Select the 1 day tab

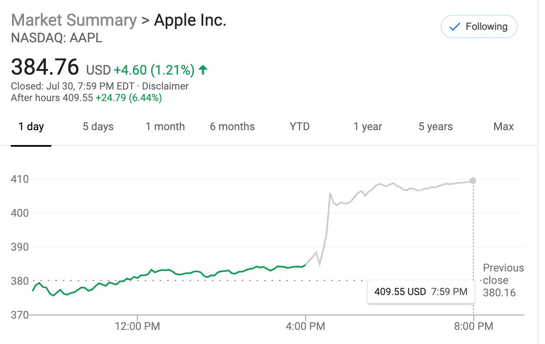pyautogui.click(x=31, y=126)
